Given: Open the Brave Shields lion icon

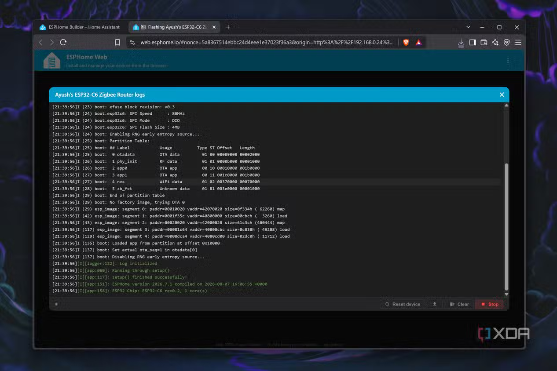Looking at the screenshot, I should pos(406,42).
